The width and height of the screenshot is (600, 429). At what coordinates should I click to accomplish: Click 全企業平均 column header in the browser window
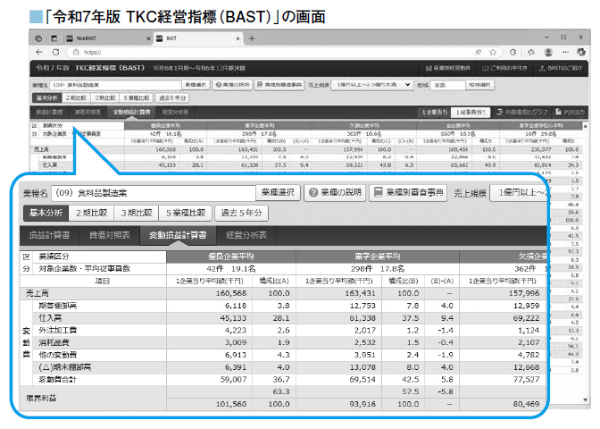click(x=458, y=126)
